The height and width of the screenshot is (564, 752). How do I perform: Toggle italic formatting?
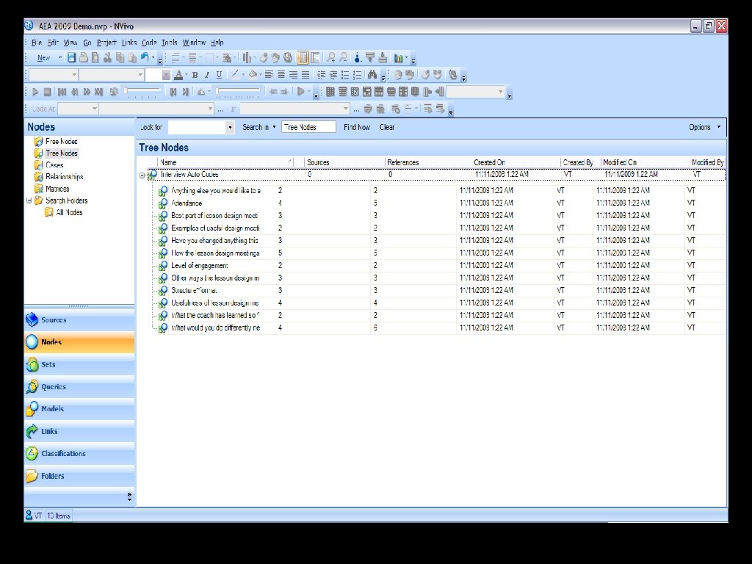(207, 74)
